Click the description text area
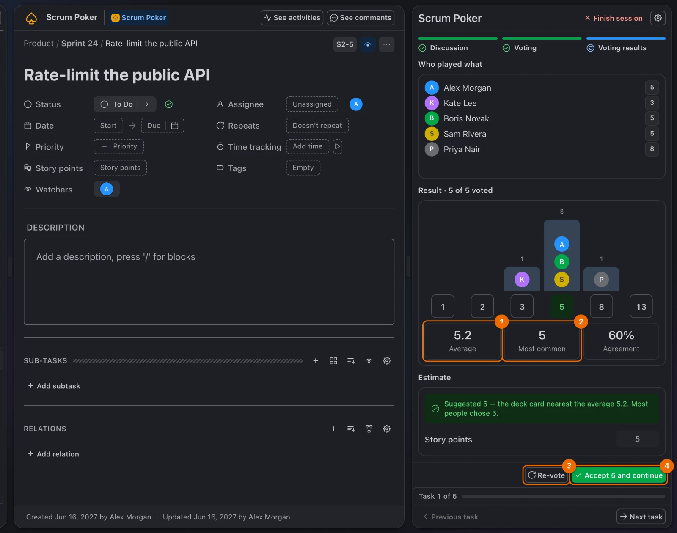677x533 pixels. (x=209, y=282)
